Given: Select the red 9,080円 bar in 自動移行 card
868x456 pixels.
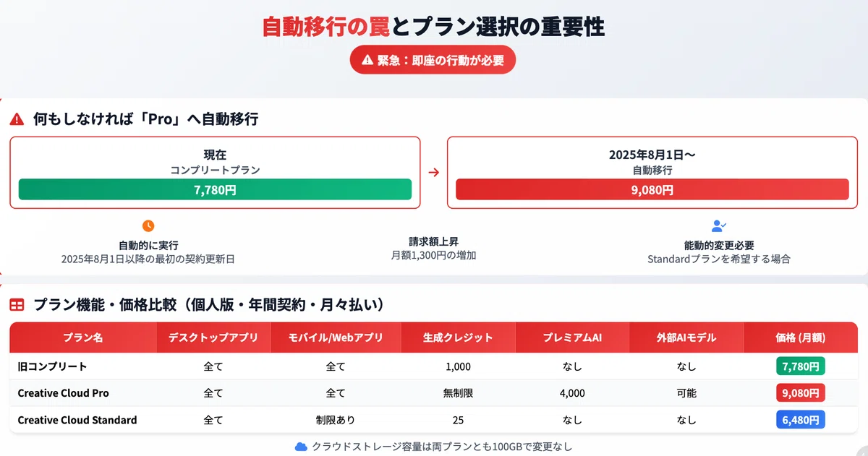Looking at the screenshot, I should pos(652,189).
